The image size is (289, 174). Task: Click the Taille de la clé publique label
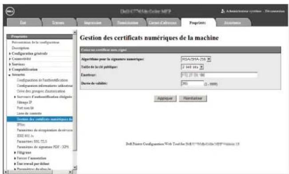tap(99, 67)
